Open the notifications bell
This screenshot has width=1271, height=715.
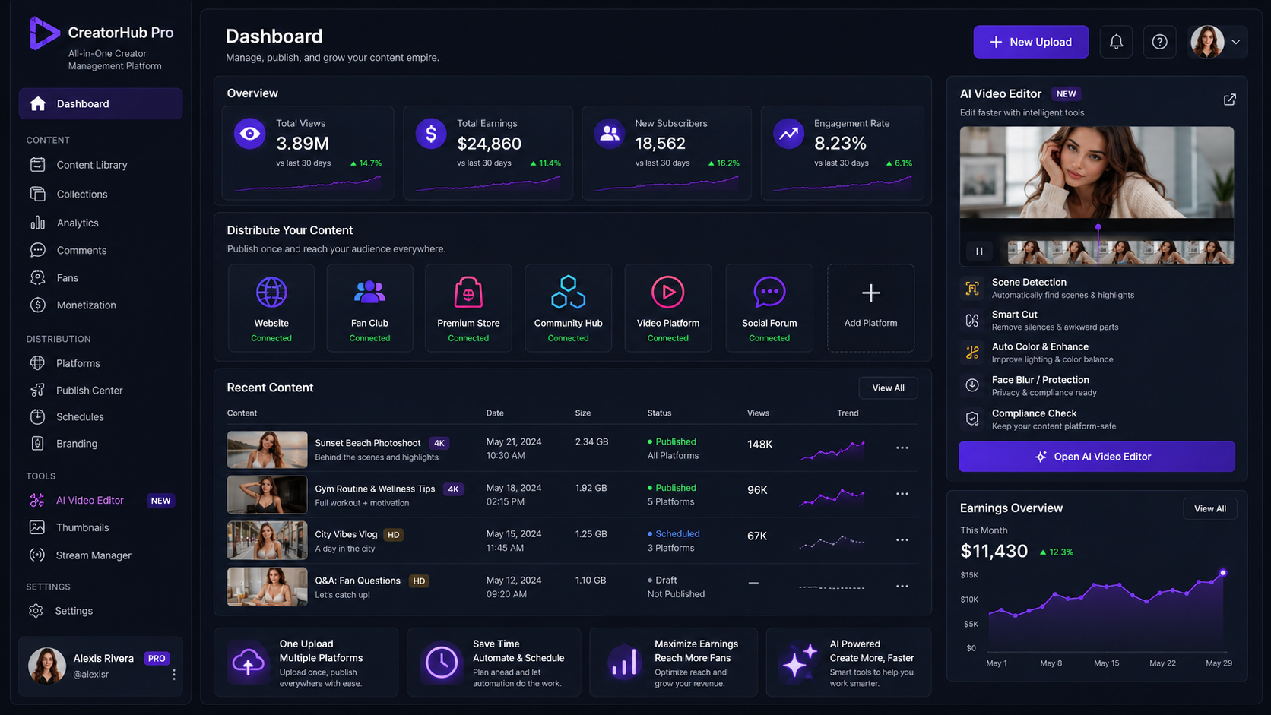(1116, 42)
